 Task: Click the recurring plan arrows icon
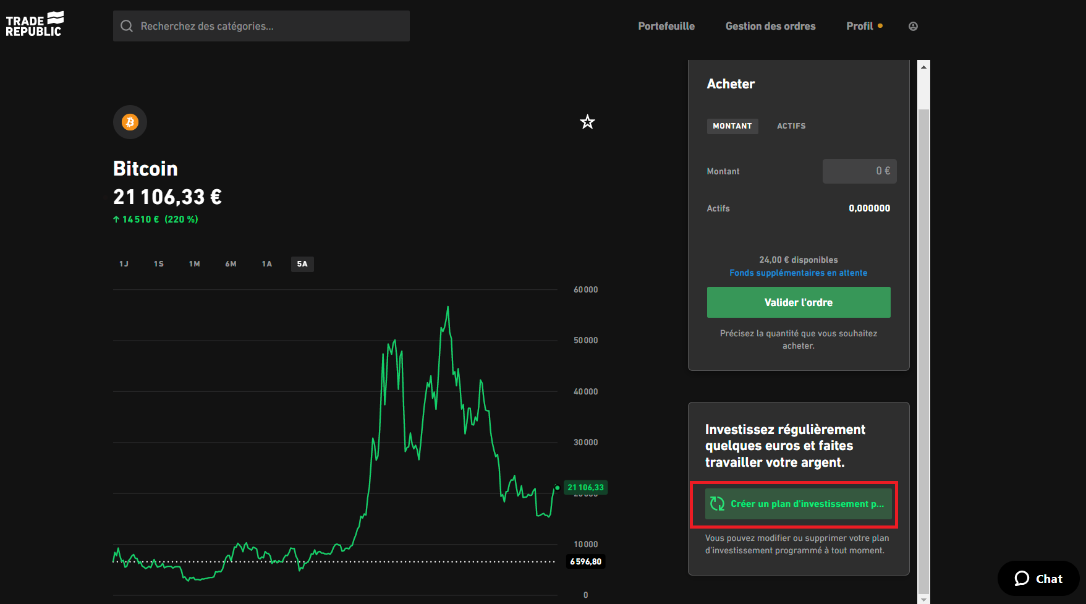[717, 504]
